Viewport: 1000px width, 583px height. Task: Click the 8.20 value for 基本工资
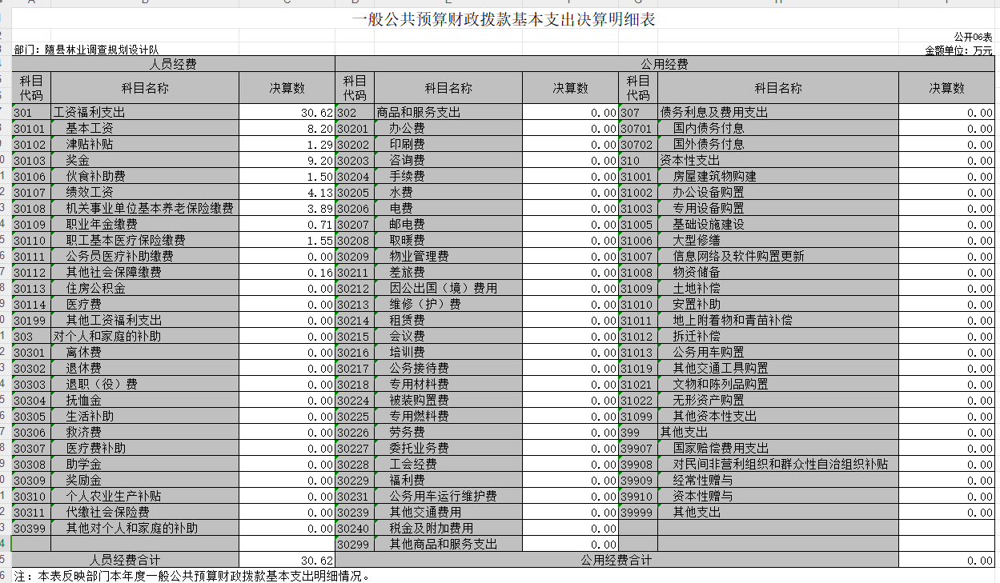[x=287, y=128]
